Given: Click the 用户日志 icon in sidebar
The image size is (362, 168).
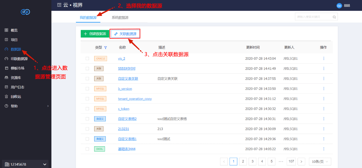Looking at the screenshot, I should (x=7, y=87).
